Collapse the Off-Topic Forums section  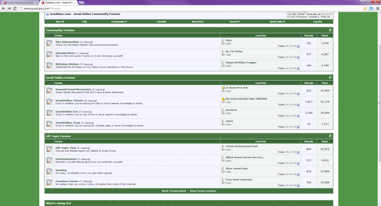point(330,136)
